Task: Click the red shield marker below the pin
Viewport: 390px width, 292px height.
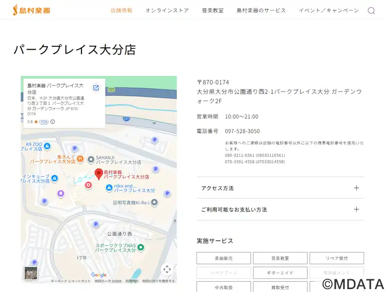Action: [x=88, y=185]
